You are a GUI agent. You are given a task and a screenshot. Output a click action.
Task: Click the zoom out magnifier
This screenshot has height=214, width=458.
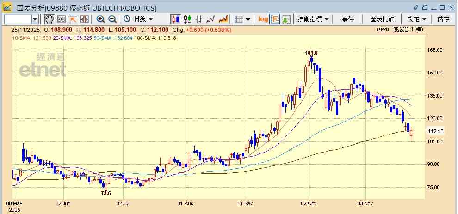coord(112,19)
